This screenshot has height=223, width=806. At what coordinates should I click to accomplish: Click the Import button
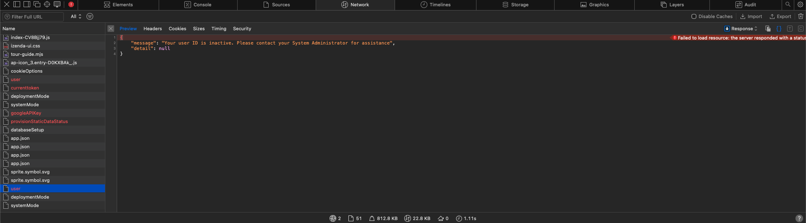[x=751, y=16]
